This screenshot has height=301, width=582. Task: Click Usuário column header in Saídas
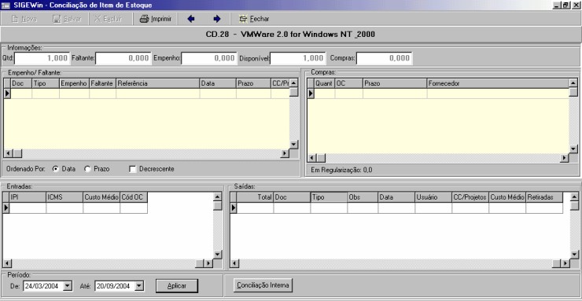(x=433, y=197)
